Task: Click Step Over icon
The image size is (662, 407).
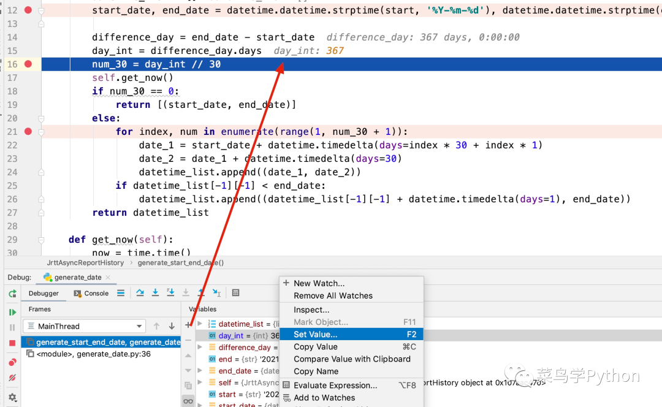Action: (140, 293)
